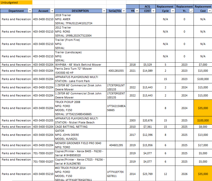Select the Unbudgeted orange cell
The width and height of the screenshot is (212, 181).
[x=16, y=3]
